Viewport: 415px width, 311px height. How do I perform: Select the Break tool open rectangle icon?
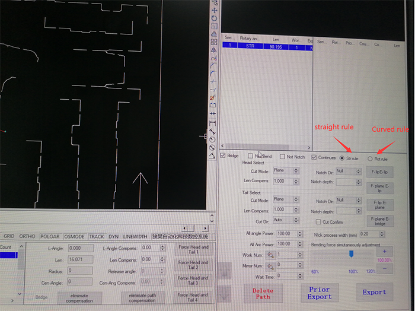pos(213,105)
